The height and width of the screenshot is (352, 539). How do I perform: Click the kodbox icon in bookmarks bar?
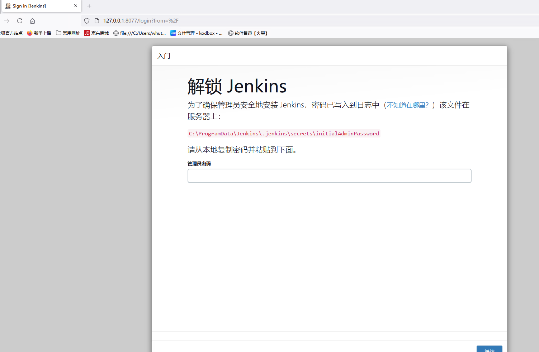click(x=173, y=33)
